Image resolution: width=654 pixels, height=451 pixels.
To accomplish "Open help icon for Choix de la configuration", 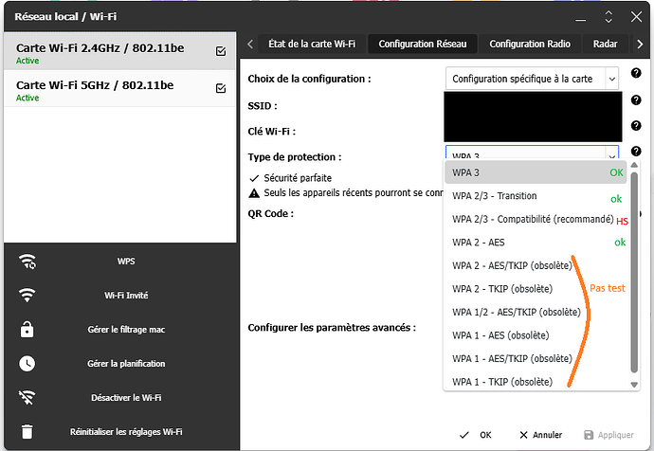I will pos(636,73).
